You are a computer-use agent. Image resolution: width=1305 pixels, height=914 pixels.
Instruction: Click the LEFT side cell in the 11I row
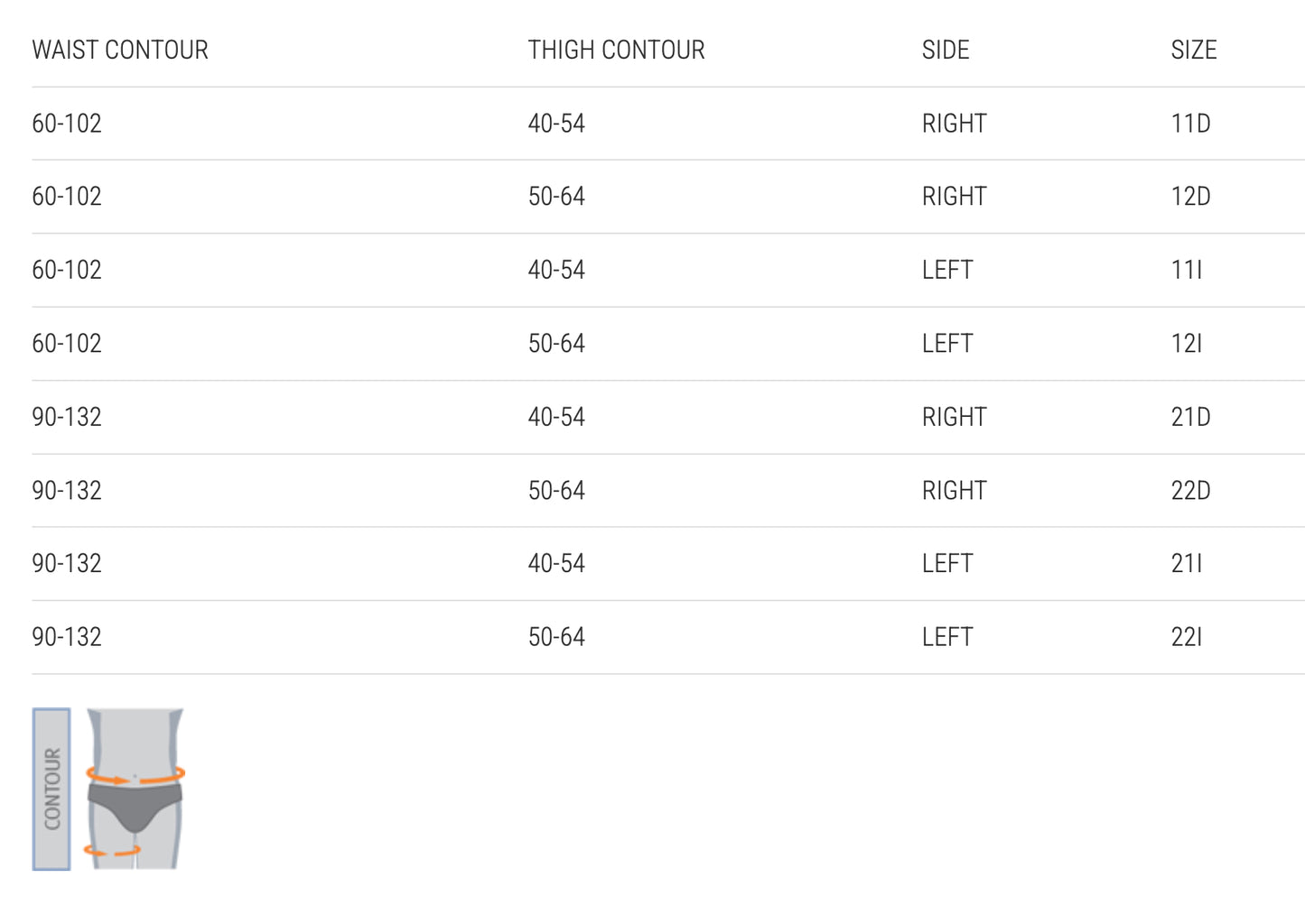click(946, 270)
